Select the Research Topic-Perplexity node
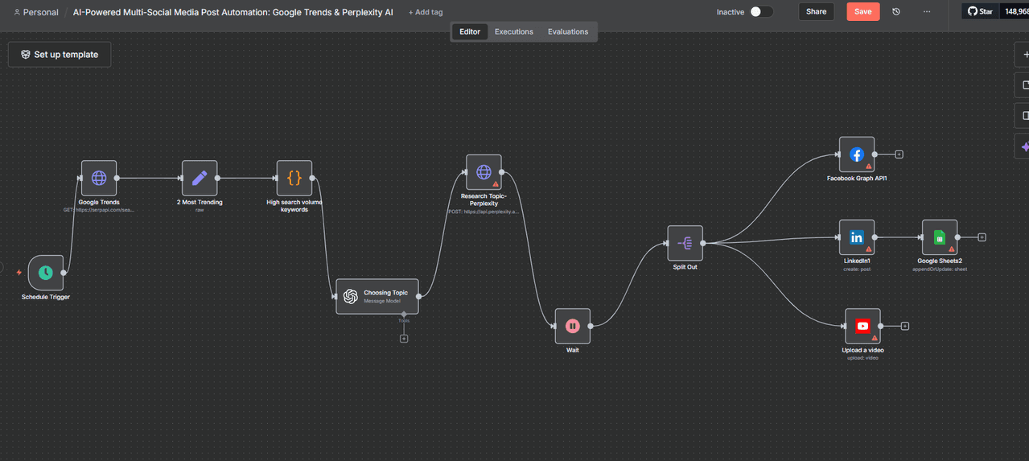This screenshot has height=461, width=1029. pos(484,172)
